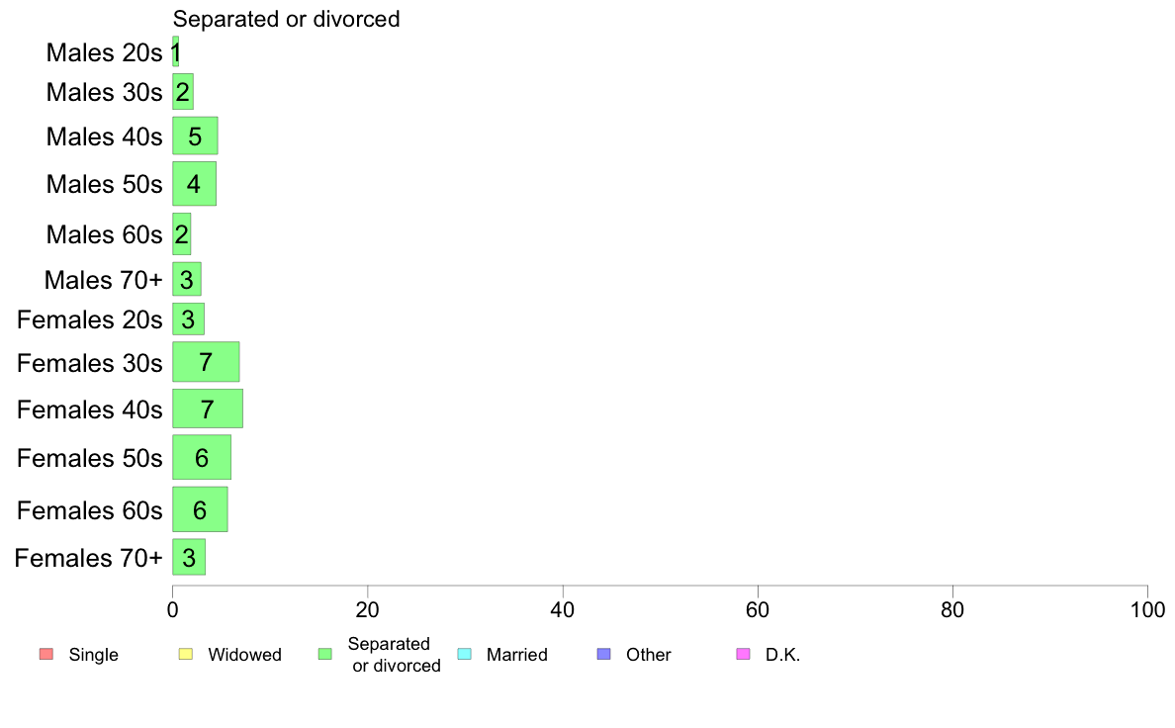The height and width of the screenshot is (728, 1175).
Task: Select the Males 40s bar labeled 5
Action: 195,136
